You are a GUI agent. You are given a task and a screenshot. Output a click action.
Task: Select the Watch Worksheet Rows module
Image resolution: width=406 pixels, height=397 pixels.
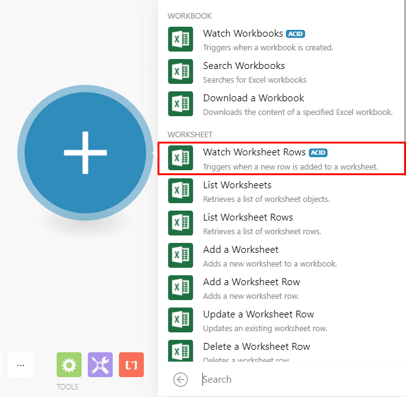(281, 158)
